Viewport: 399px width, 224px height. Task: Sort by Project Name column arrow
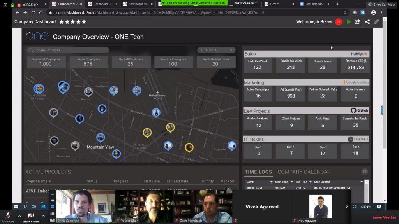[49, 181]
